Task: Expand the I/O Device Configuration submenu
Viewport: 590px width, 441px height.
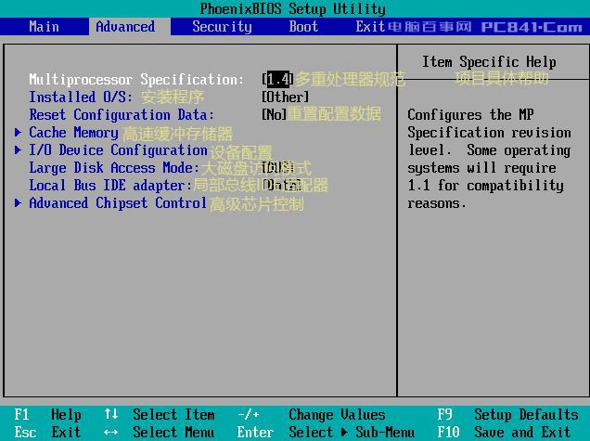Action: point(118,150)
